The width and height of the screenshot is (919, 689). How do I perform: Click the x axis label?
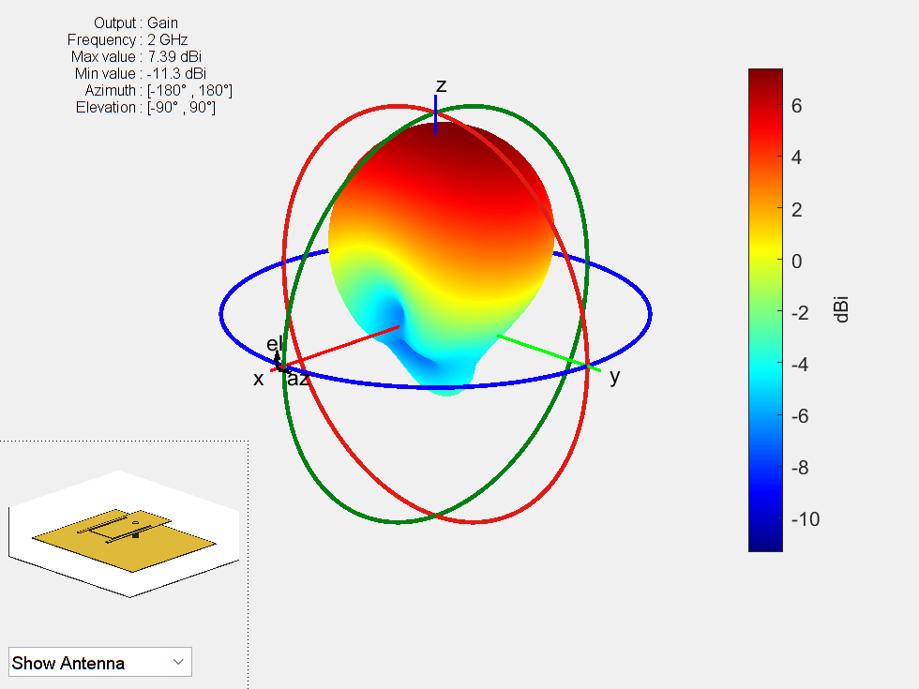[x=259, y=379]
